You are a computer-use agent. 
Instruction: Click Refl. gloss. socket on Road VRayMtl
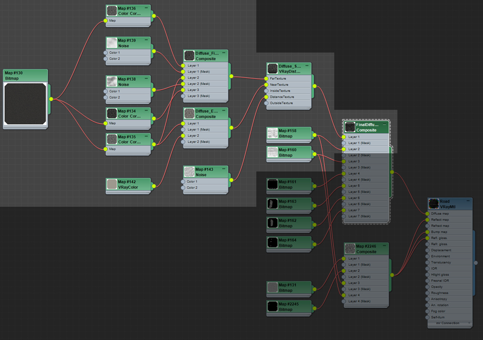point(427,238)
